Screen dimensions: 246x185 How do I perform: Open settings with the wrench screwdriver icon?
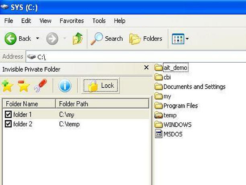(40, 86)
